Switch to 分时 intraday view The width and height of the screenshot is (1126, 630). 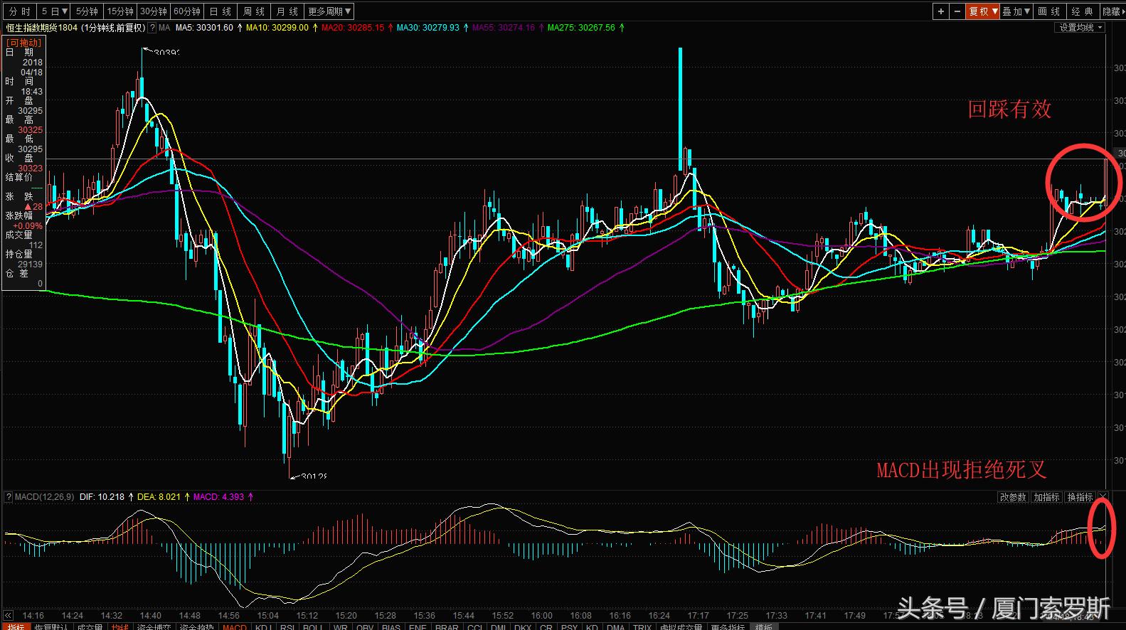pyautogui.click(x=19, y=11)
